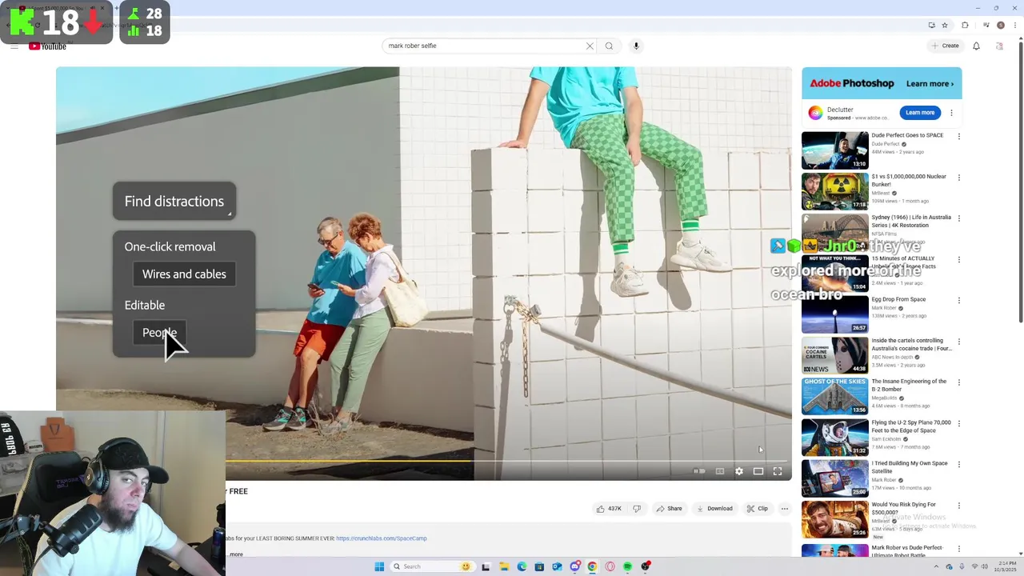Open the options menu for Dude Perfect Goes to SPACE
The height and width of the screenshot is (576, 1024).
[x=959, y=136]
